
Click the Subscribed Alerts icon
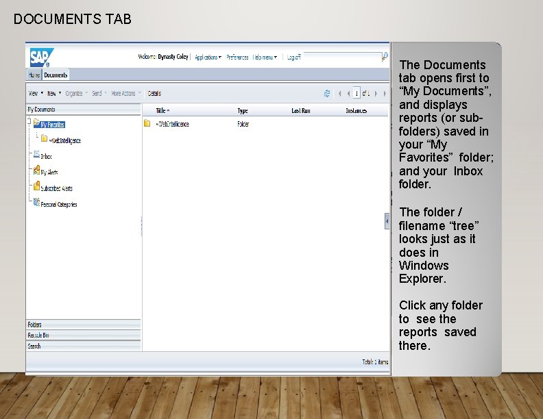(x=36, y=186)
